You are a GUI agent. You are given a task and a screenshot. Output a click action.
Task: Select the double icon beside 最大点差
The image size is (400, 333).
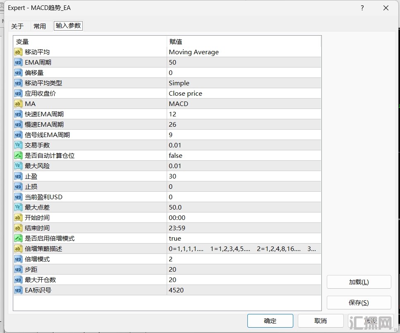click(18, 208)
